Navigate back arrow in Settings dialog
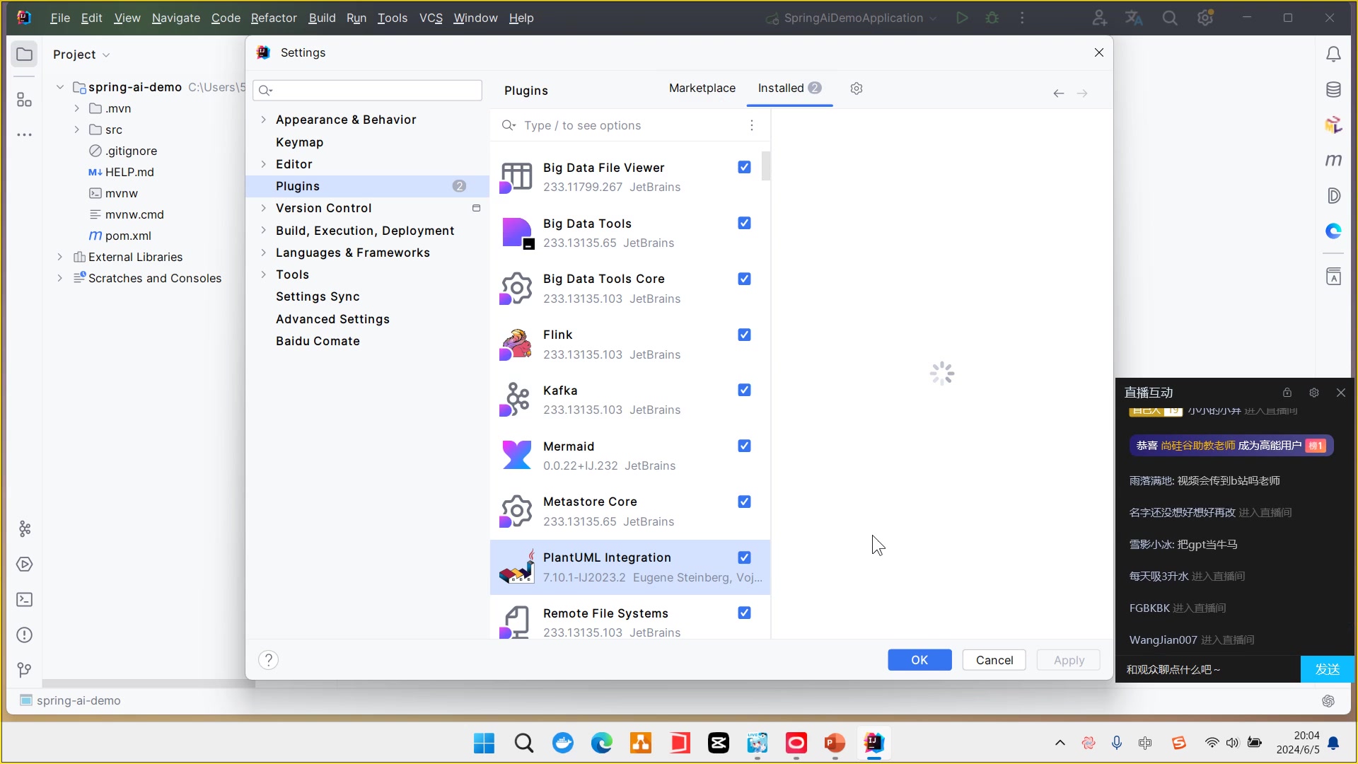The image size is (1358, 764). 1059,93
